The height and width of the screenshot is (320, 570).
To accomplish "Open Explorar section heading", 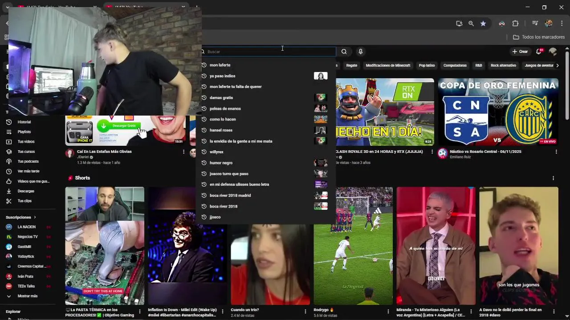I will pos(13,312).
